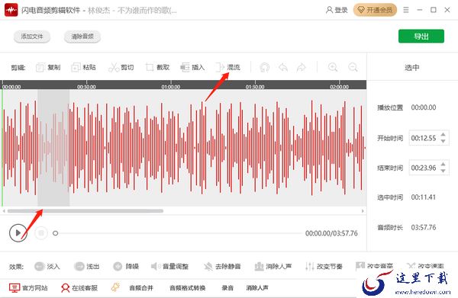This screenshot has width=458, height=298.
Task: Click the 开通会员 VIP button
Action: [x=375, y=10]
